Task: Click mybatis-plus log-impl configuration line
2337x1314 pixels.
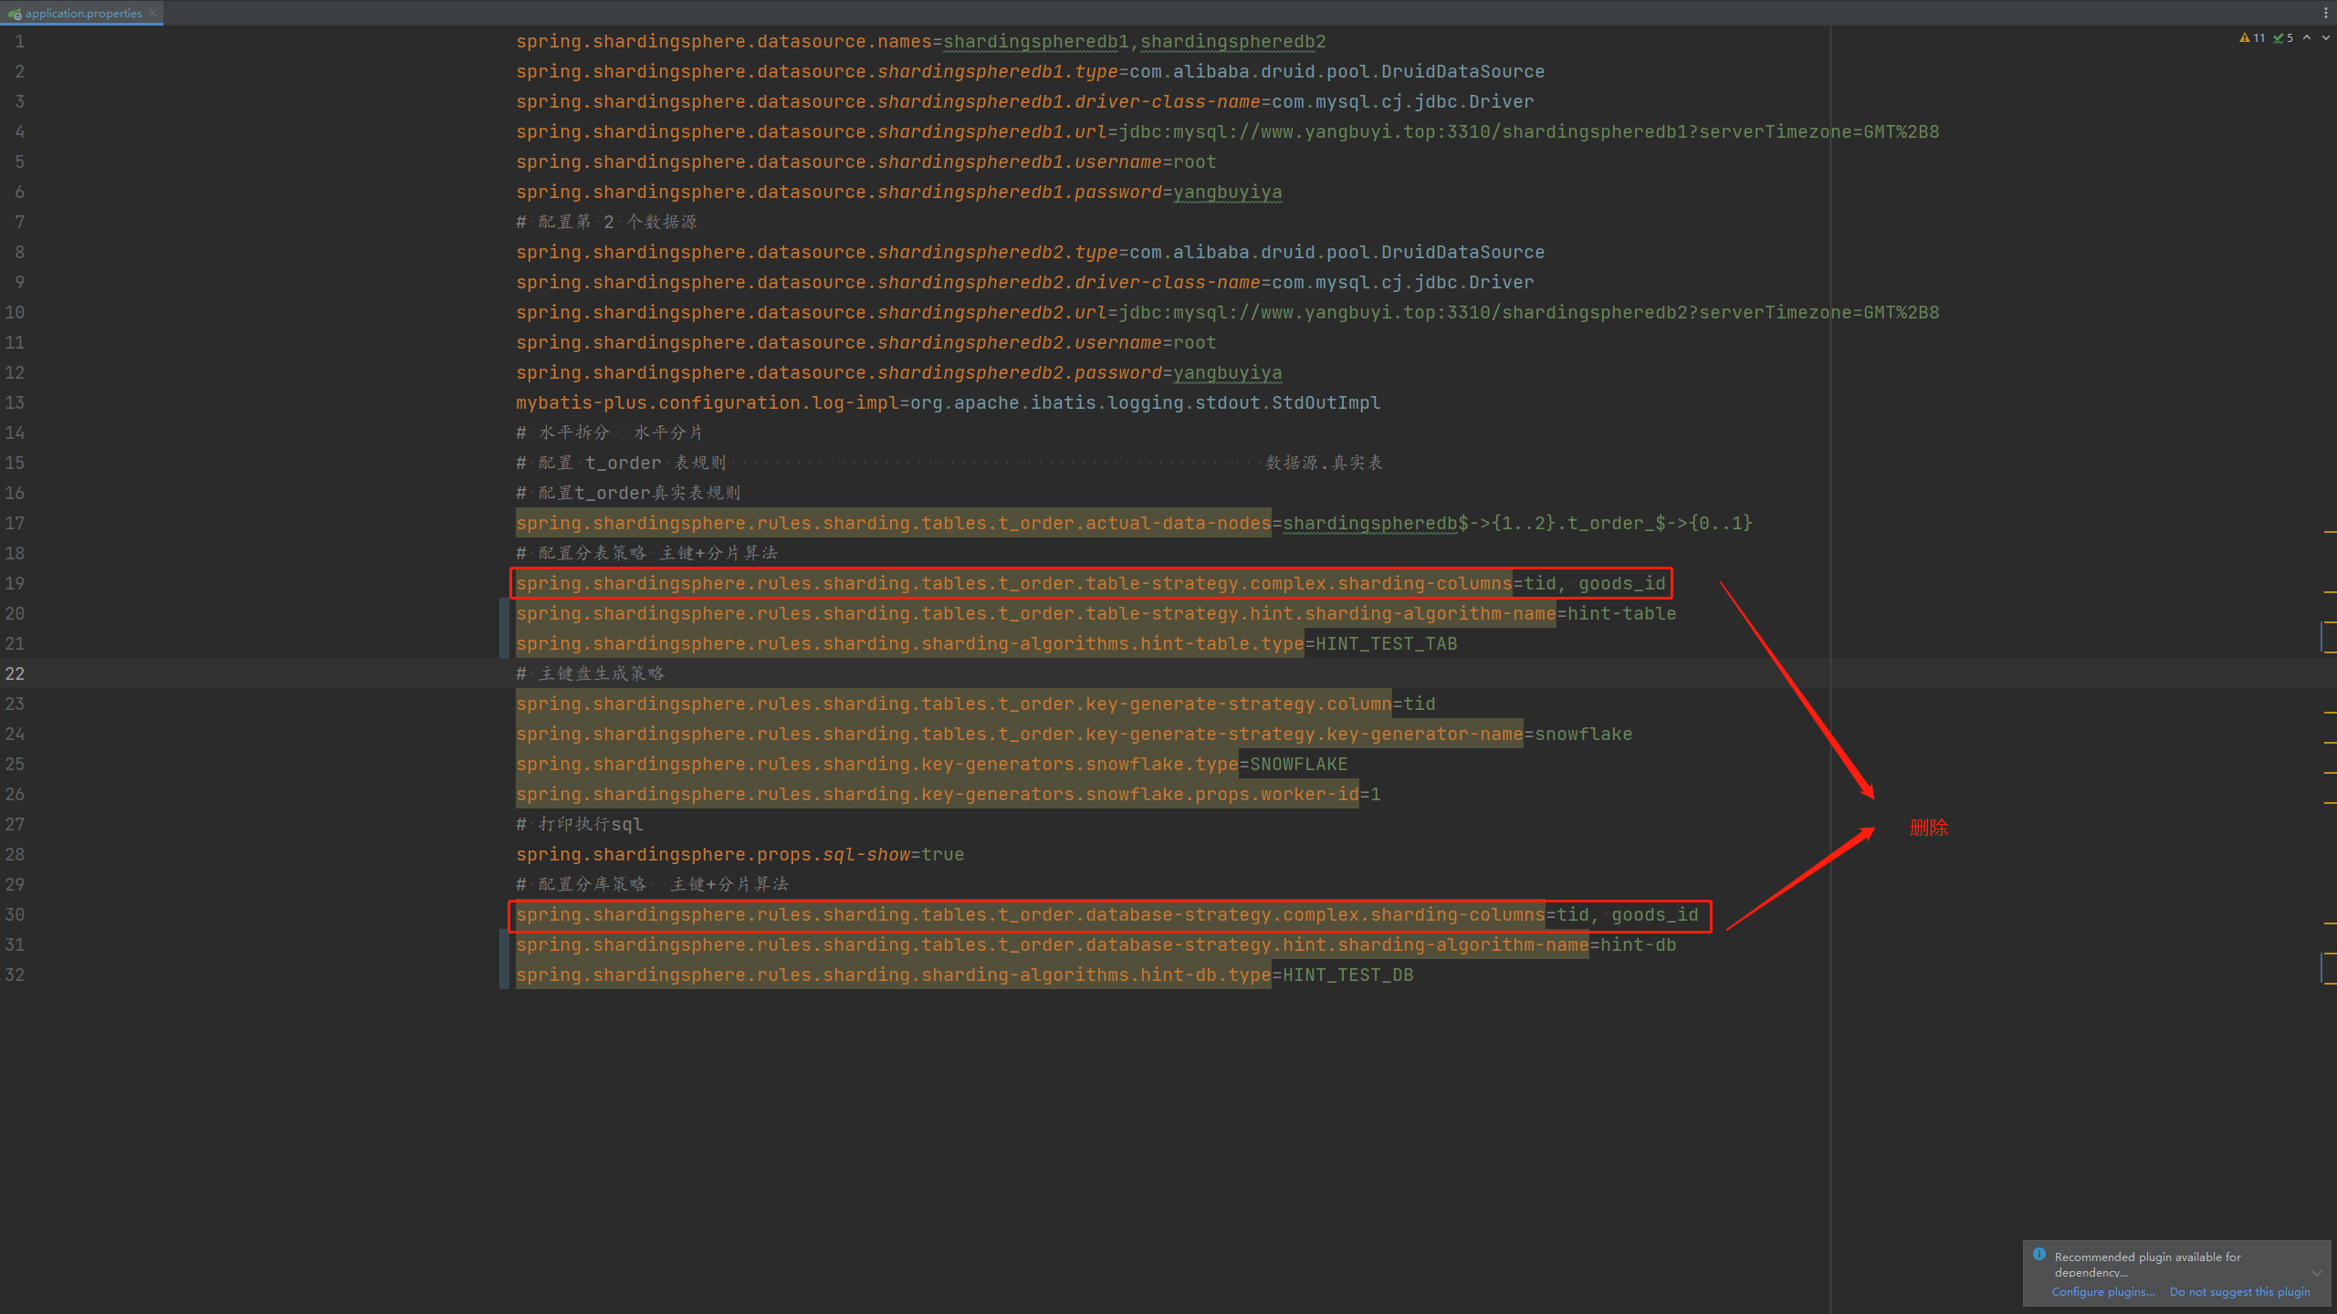Action: (x=948, y=402)
